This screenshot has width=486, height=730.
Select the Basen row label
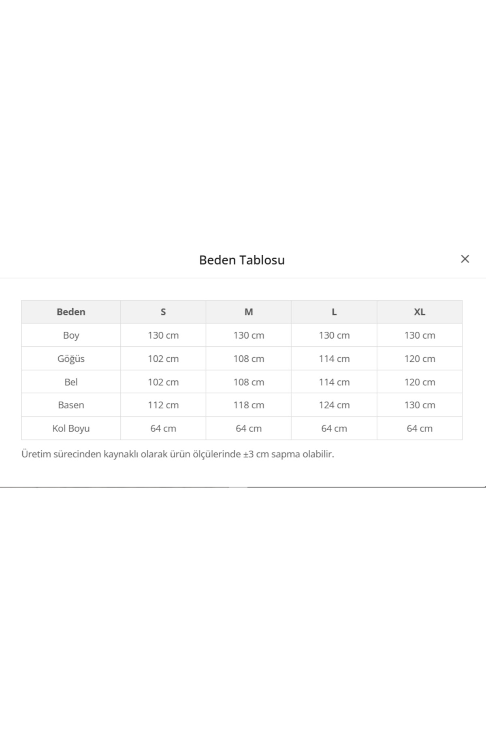(71, 405)
